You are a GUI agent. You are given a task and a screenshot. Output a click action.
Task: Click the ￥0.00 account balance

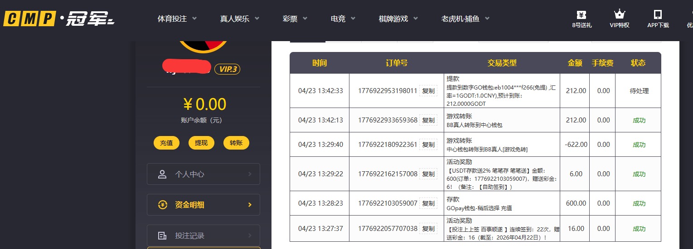(x=204, y=104)
